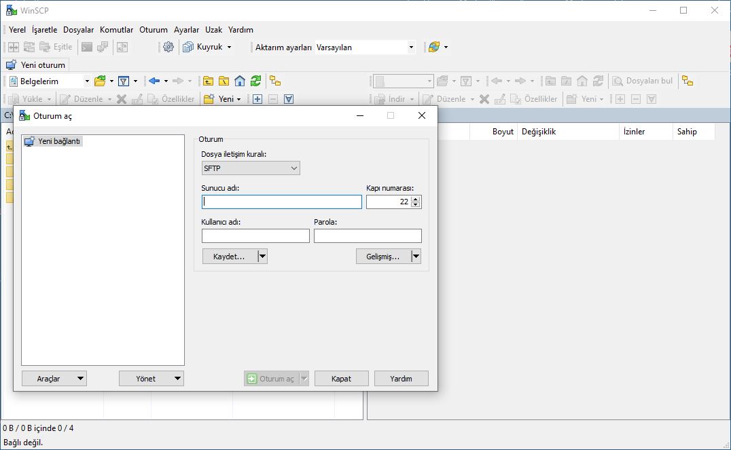The width and height of the screenshot is (731, 450).
Task: Sort by the İzinler column header
Action: click(646, 132)
